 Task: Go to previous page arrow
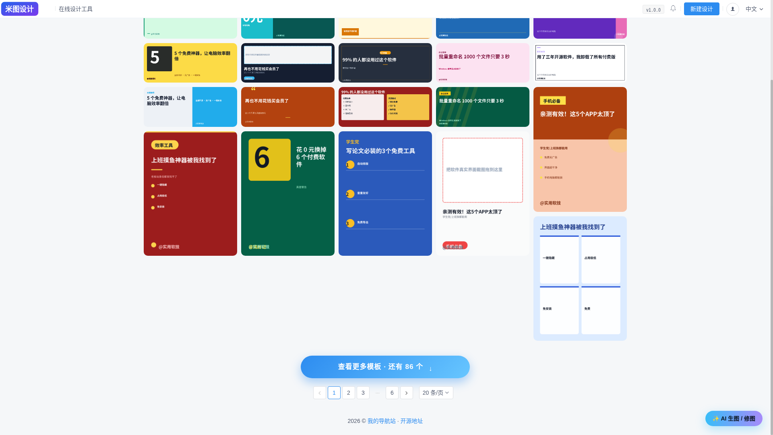tap(320, 393)
